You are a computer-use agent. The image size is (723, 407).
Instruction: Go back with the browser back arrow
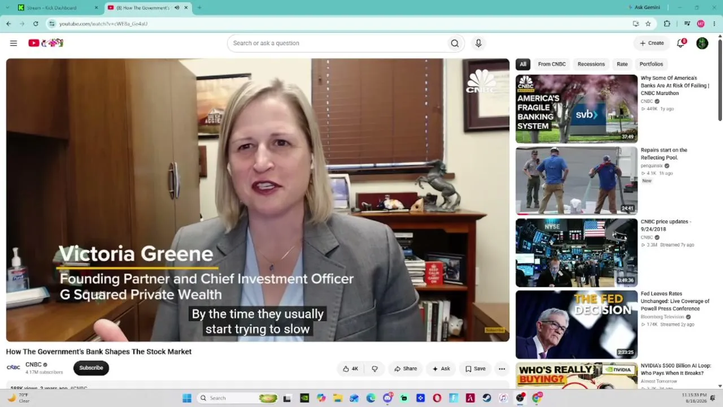[8, 24]
